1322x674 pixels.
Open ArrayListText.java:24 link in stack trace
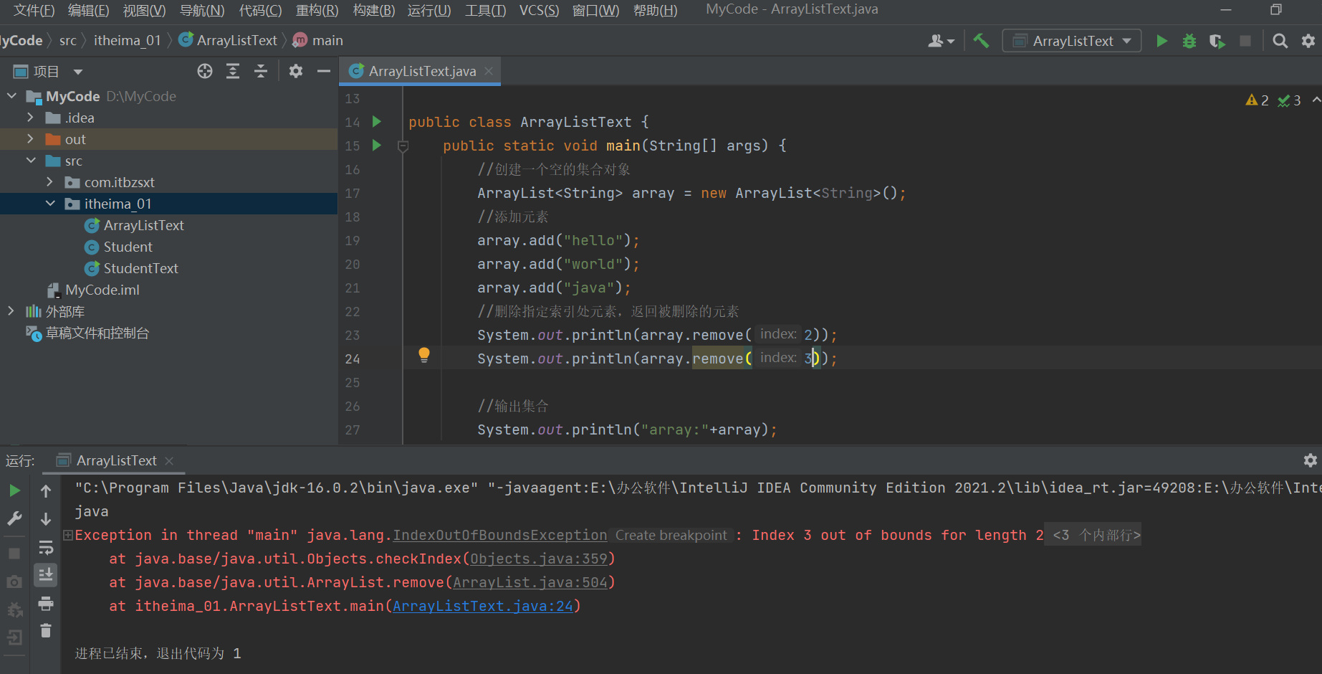(x=483, y=606)
